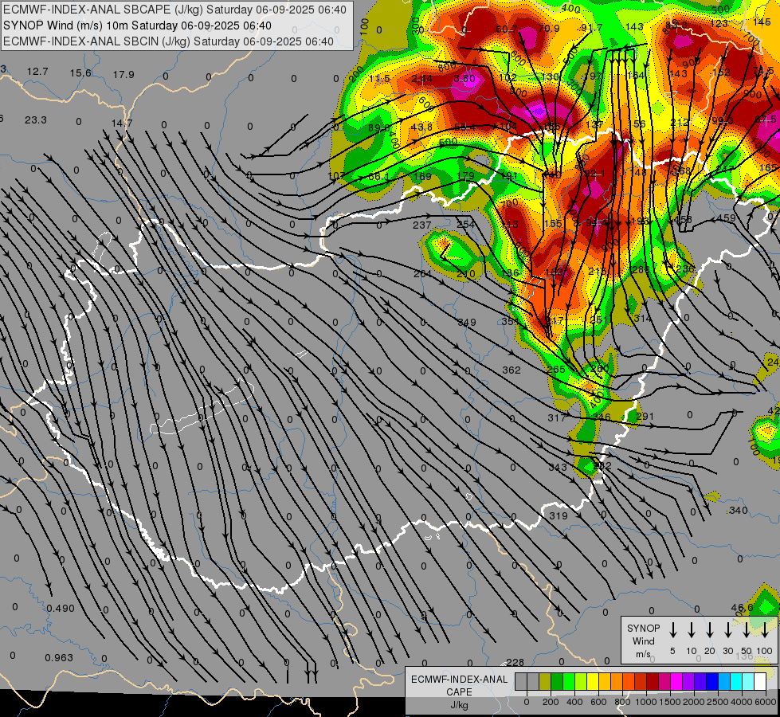Screen dimensions: 780x717
Task: Click the map value '12.7'
Action: (x=37, y=72)
